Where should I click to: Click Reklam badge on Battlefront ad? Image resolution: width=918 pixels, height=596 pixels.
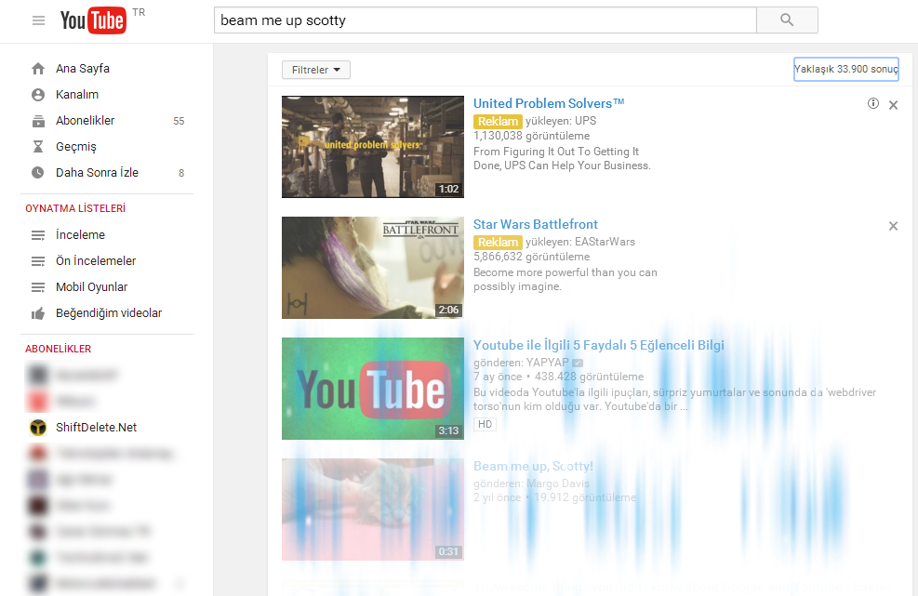(x=498, y=242)
